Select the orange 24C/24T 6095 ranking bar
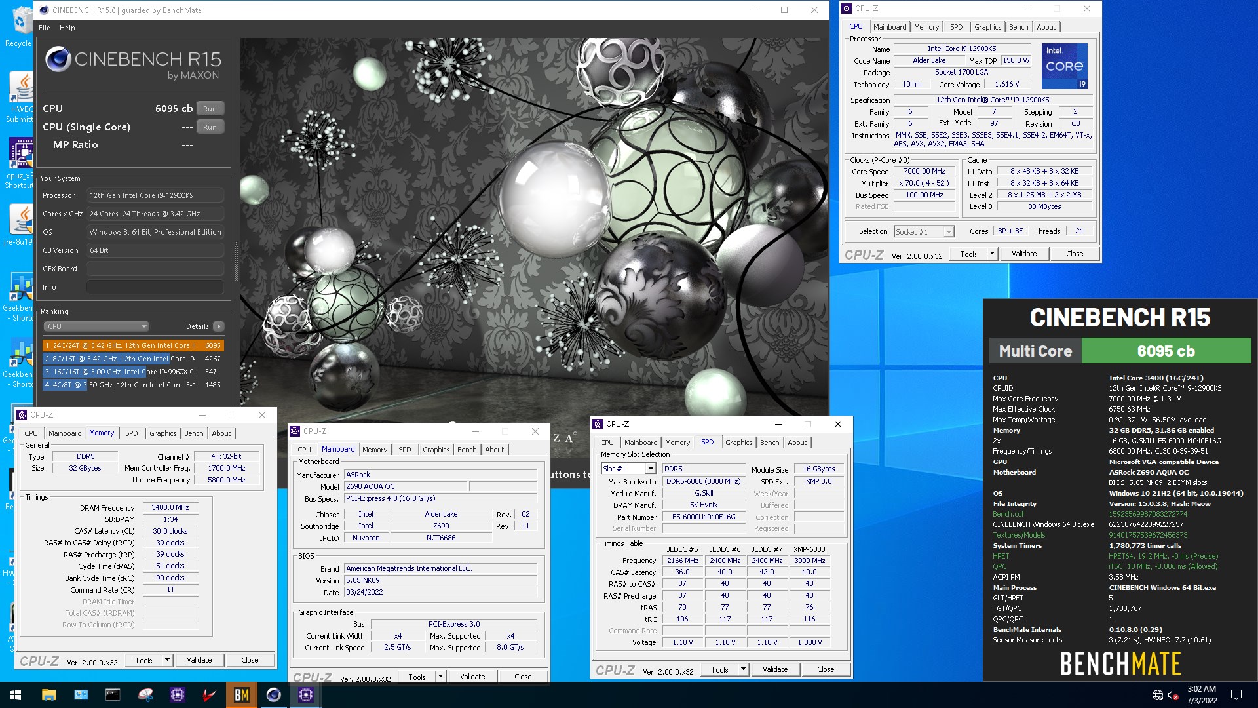The image size is (1258, 708). pos(133,345)
